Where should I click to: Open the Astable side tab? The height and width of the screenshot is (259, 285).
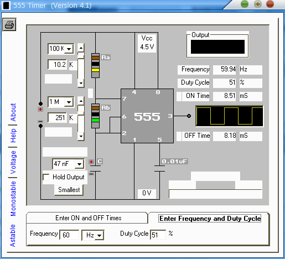13,236
